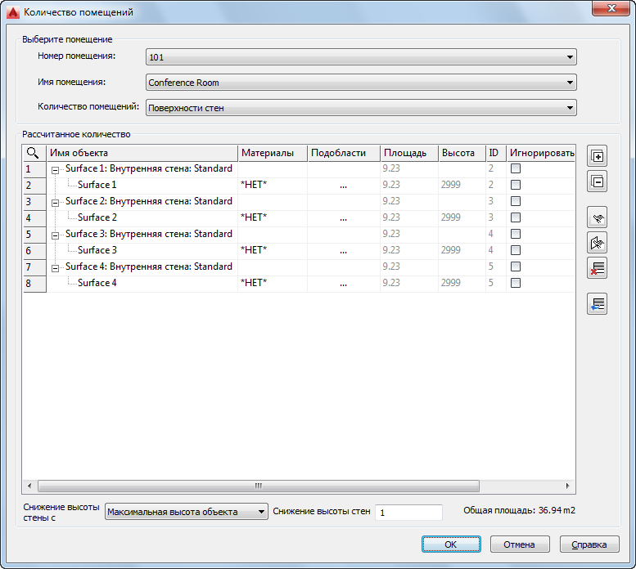Click the 'Справка' help button
The height and width of the screenshot is (569, 636).
click(x=589, y=544)
